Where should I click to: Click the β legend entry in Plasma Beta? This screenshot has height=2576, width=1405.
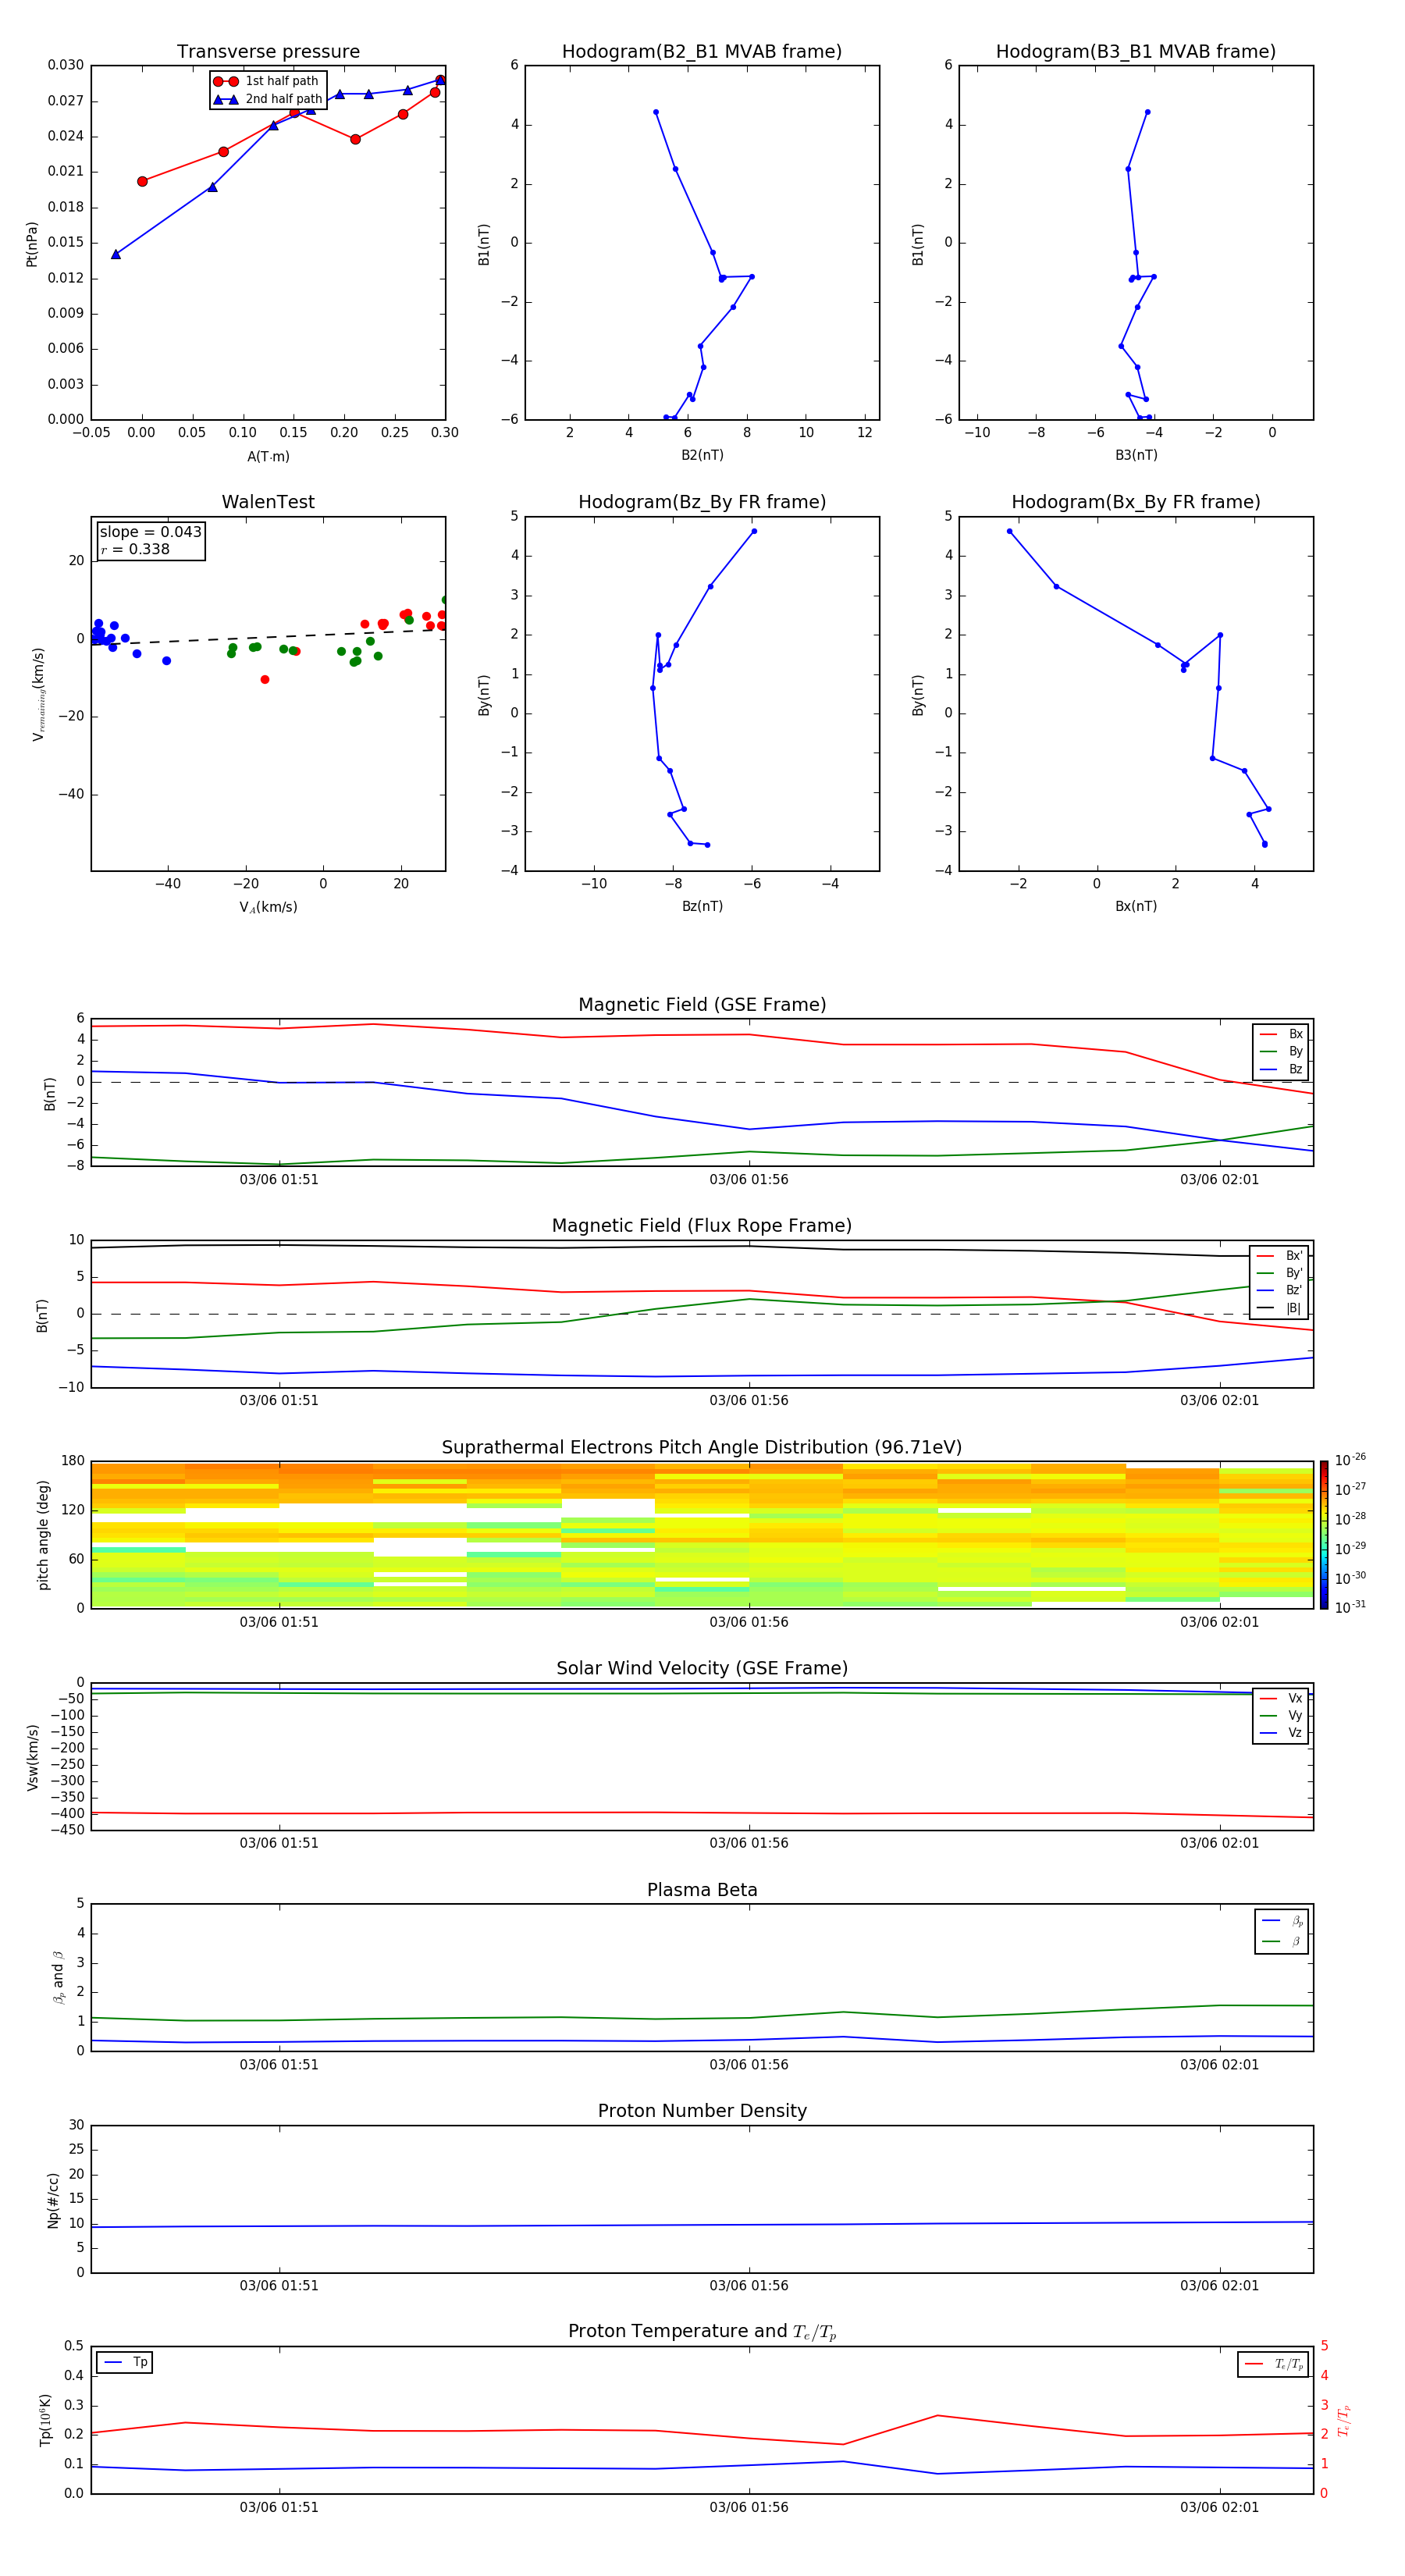click(1282, 1942)
